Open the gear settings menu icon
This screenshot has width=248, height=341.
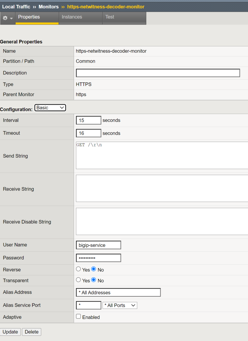point(7,18)
